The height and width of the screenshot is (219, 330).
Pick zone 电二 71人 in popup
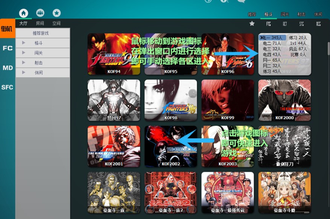coord(272,43)
